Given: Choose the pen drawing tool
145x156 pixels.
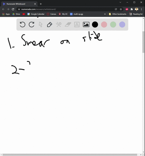Looking at the screenshot, I should pyautogui.click(x=50, y=24).
